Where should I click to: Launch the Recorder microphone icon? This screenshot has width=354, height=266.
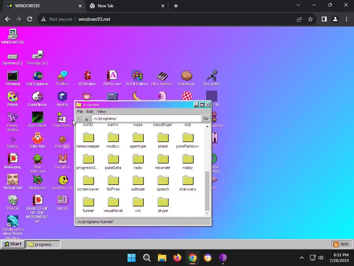211,78
